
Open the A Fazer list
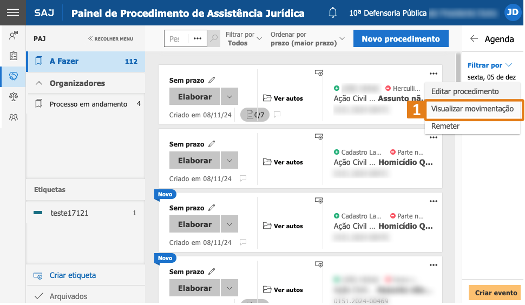[86, 61]
